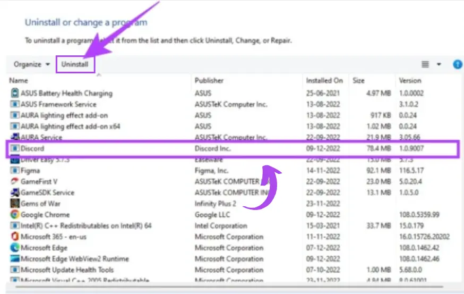The image size is (464, 294).
Task: Select the GameFirst V icon
Action: point(14,181)
